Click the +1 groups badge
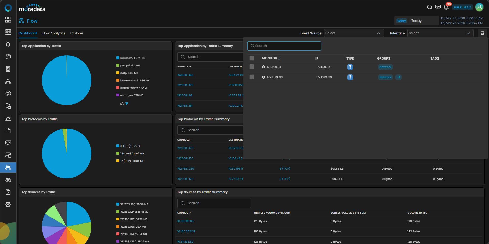 click(398, 77)
